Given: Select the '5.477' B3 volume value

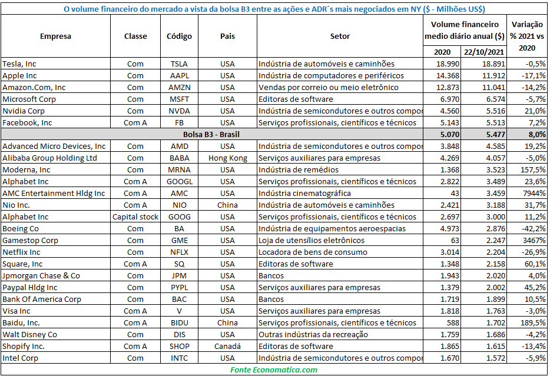Looking at the screenshot, I should (x=496, y=135).
